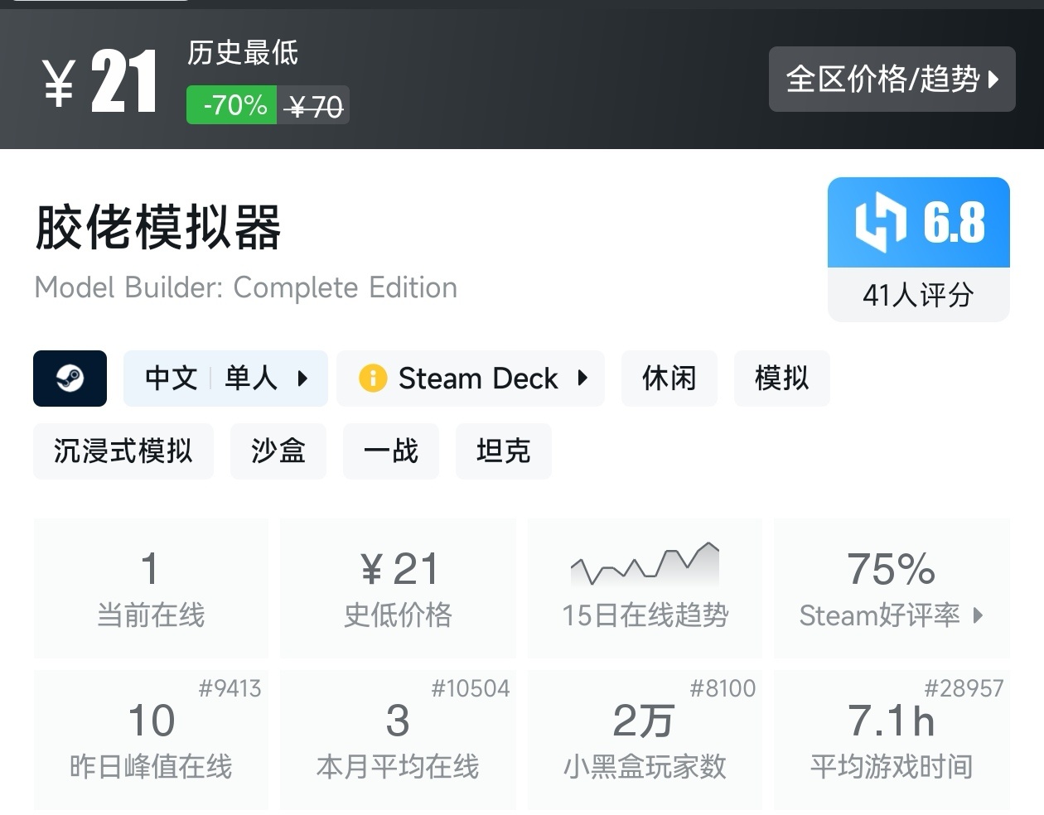1044x815 pixels.
Task: Open the 当前在线 stat card
Action: (x=151, y=588)
